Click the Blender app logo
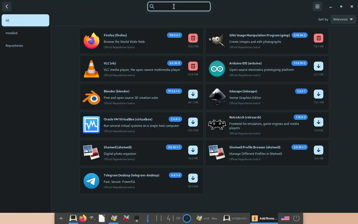Screen dimensions: 358x224 91,97
